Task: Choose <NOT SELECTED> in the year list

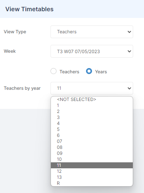Action: click(92, 99)
